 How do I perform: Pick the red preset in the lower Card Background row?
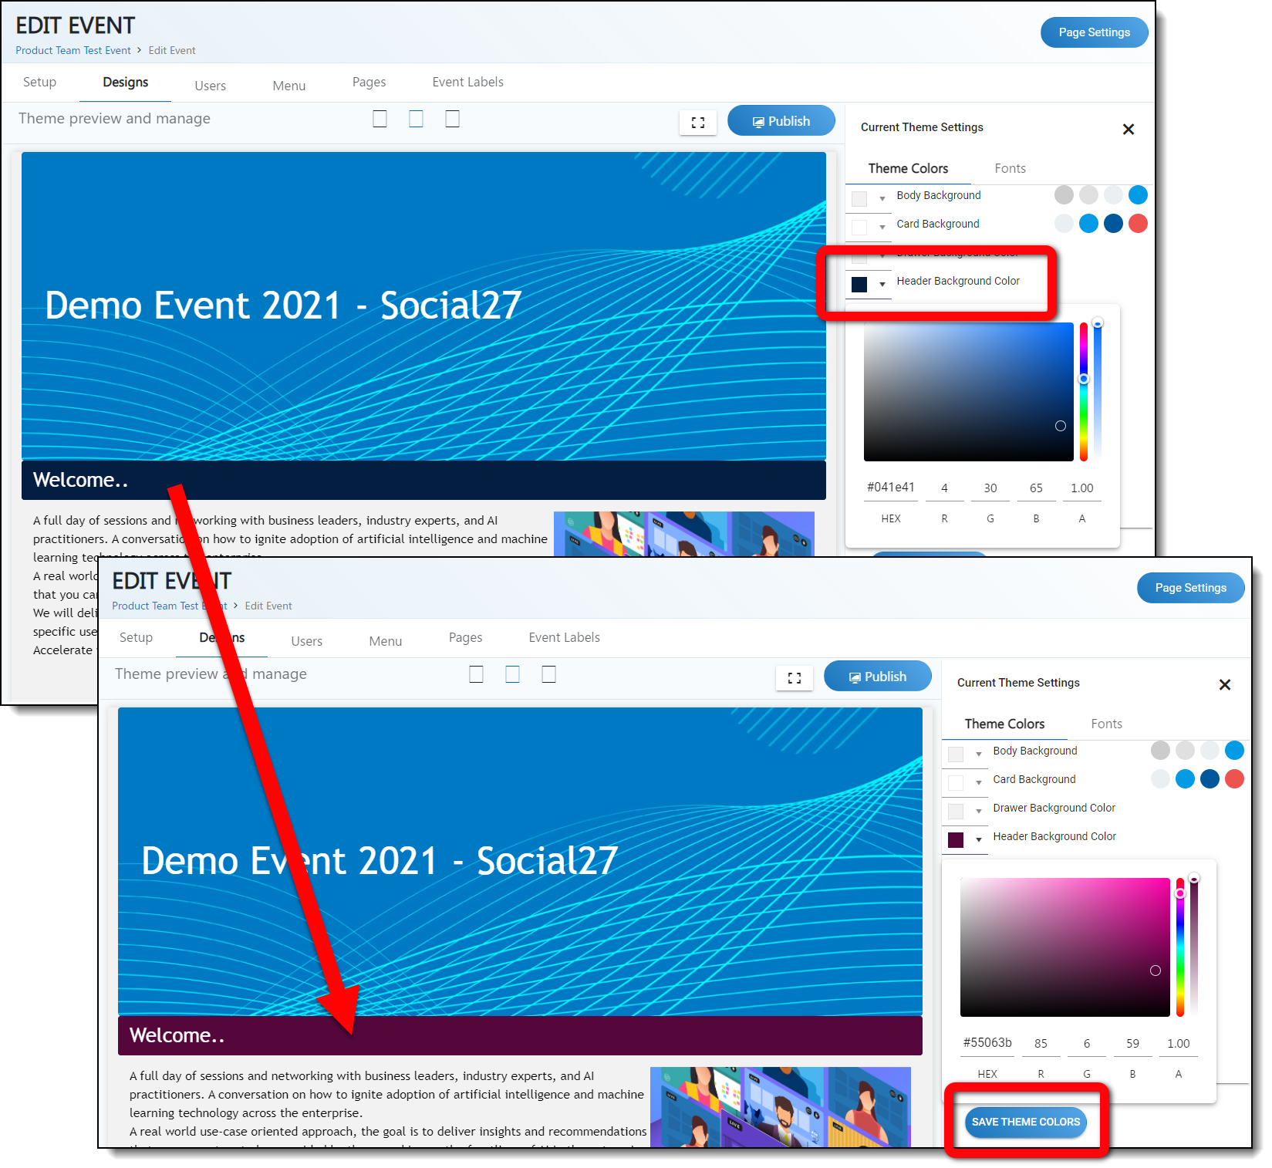point(1234,779)
